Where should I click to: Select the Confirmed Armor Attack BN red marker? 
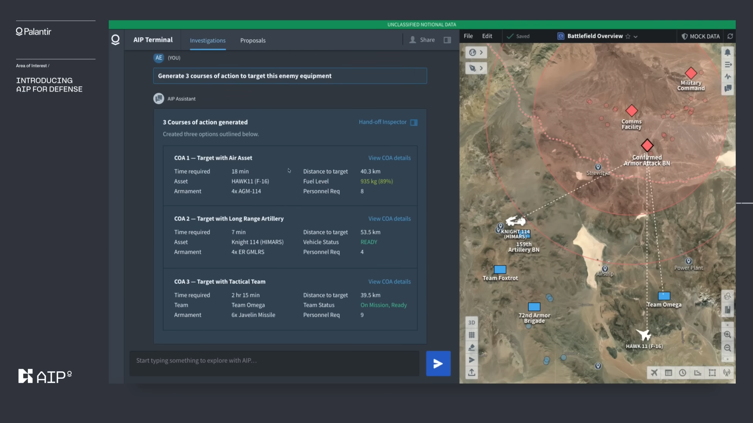point(647,145)
